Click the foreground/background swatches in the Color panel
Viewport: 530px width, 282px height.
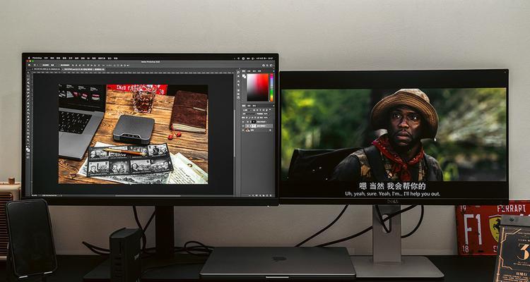click(x=244, y=76)
